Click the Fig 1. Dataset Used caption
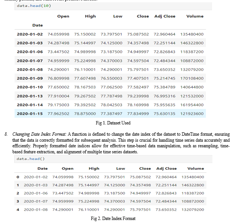The height and width of the screenshot is (223, 232). point(113,123)
